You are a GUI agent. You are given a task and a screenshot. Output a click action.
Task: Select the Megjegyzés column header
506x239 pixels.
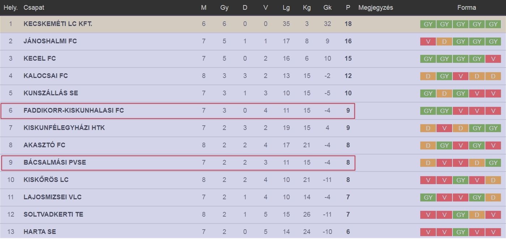pos(375,8)
